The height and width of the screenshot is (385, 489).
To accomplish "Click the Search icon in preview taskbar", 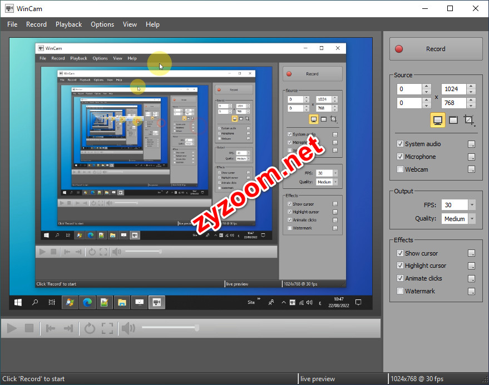I will point(35,302).
